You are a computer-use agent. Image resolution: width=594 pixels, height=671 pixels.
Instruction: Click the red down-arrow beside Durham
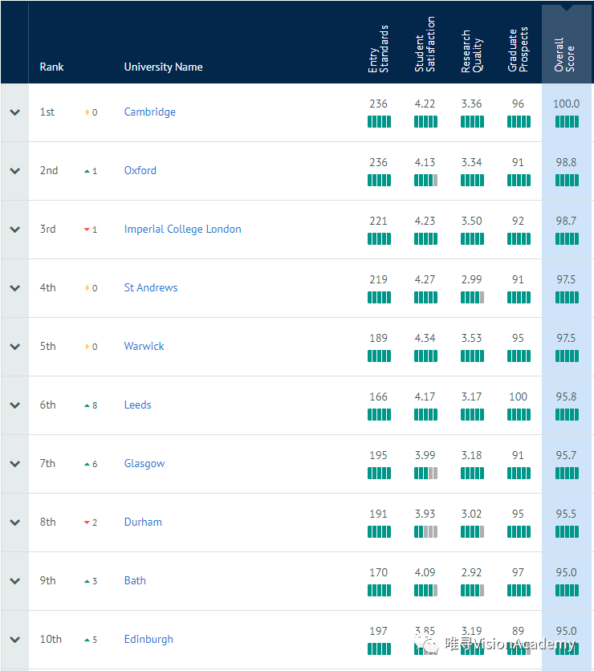88,522
